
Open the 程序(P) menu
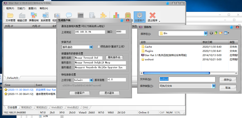click(x=10, y=8)
